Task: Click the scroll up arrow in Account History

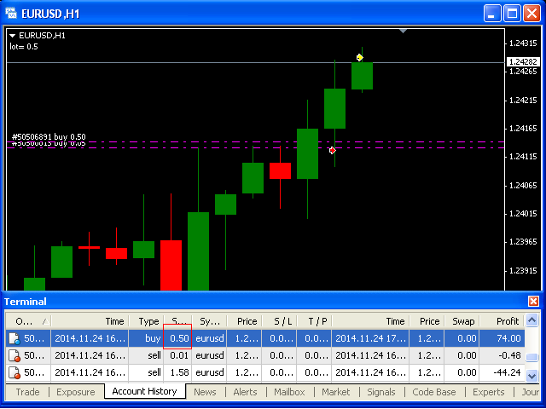Action: [532, 321]
